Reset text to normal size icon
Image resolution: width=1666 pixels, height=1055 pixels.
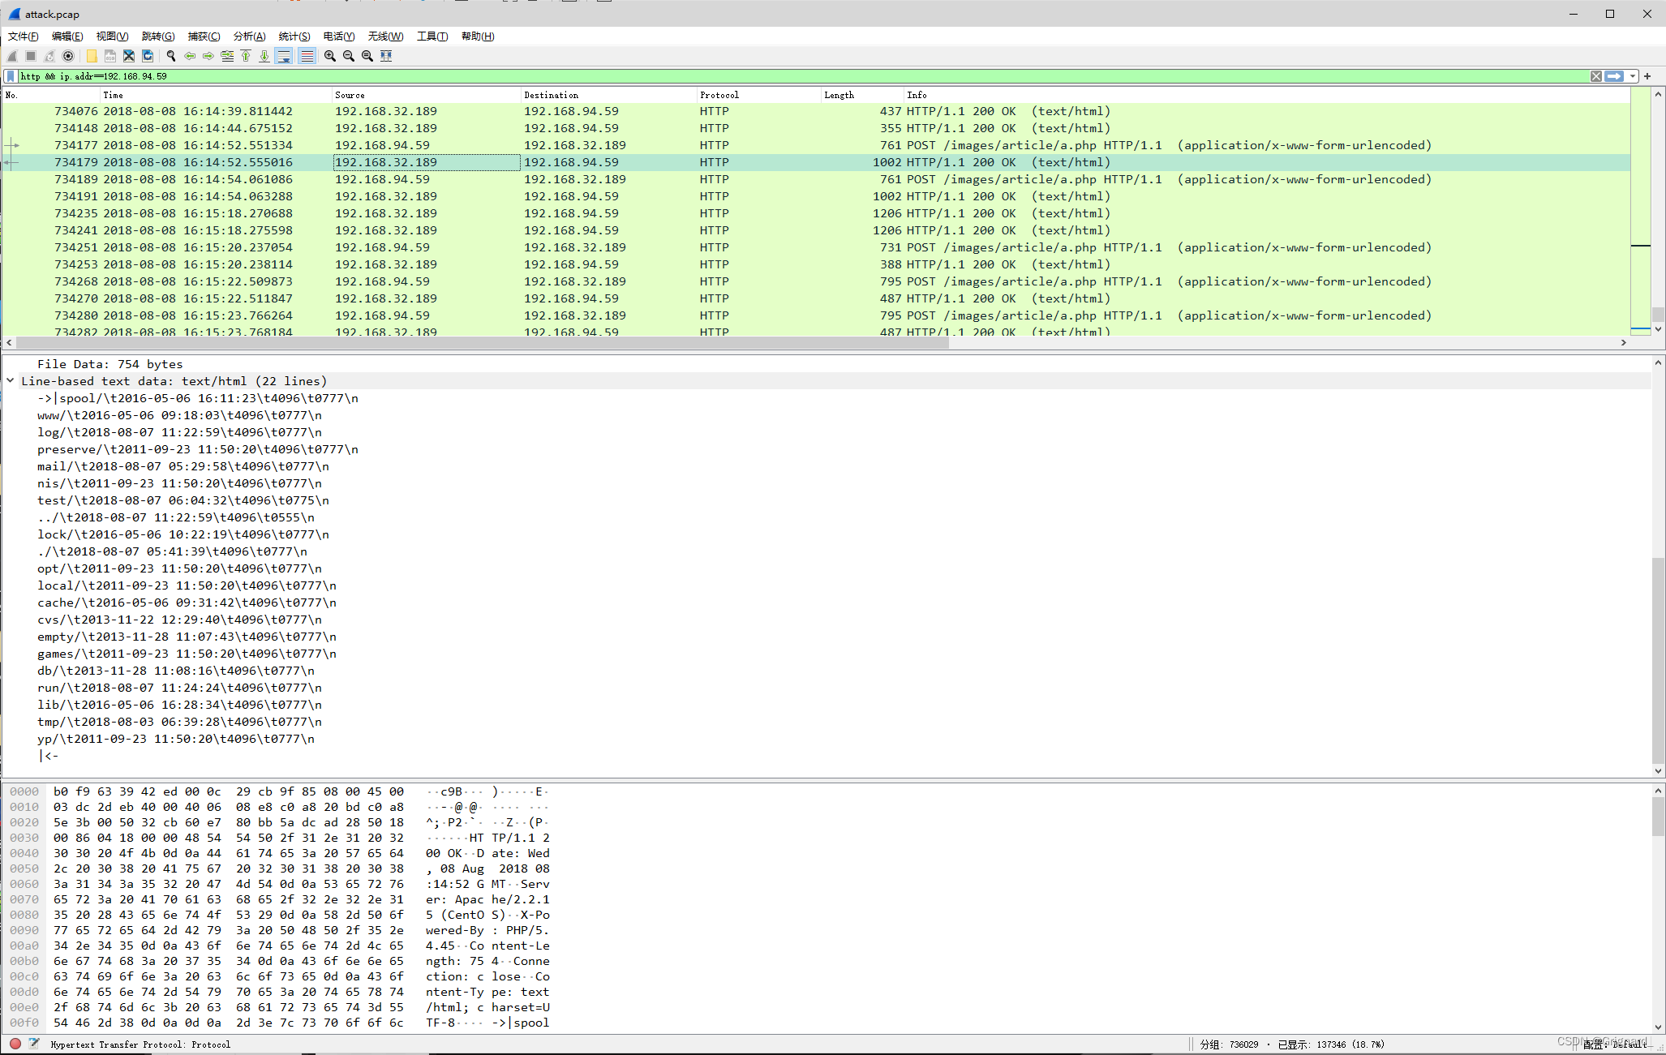click(367, 56)
